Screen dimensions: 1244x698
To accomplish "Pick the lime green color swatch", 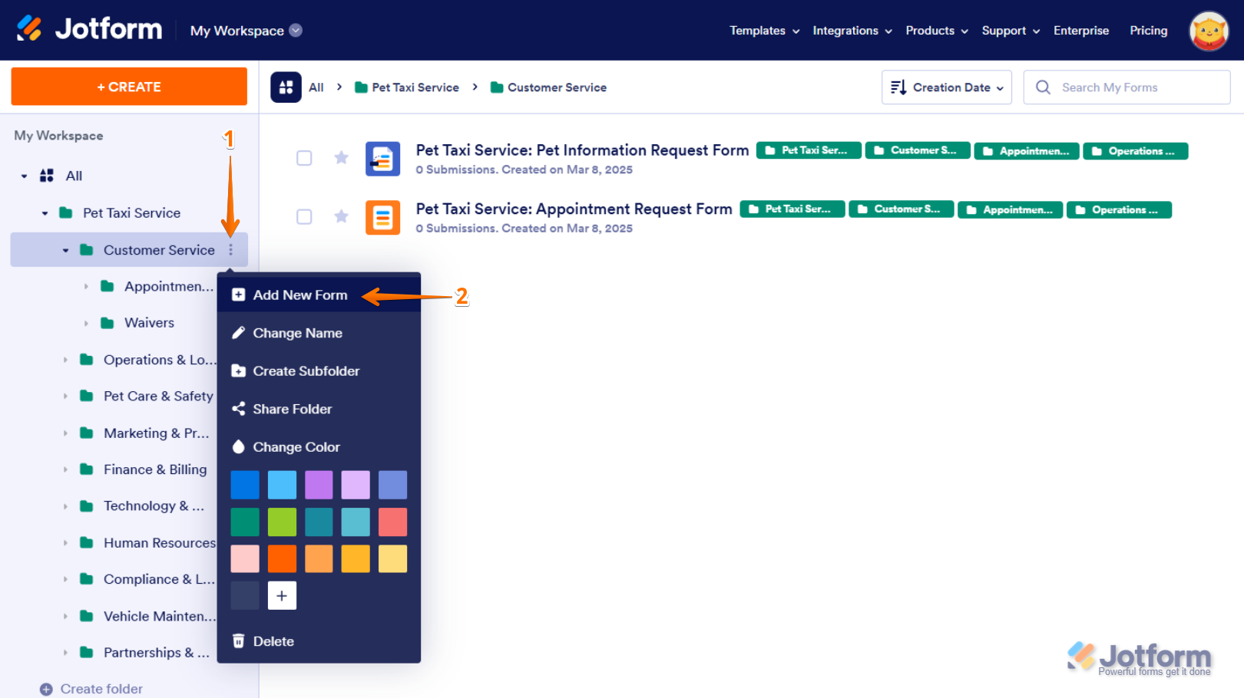I will point(282,522).
